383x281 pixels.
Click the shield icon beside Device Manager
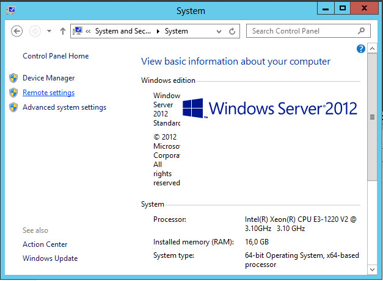[13, 78]
